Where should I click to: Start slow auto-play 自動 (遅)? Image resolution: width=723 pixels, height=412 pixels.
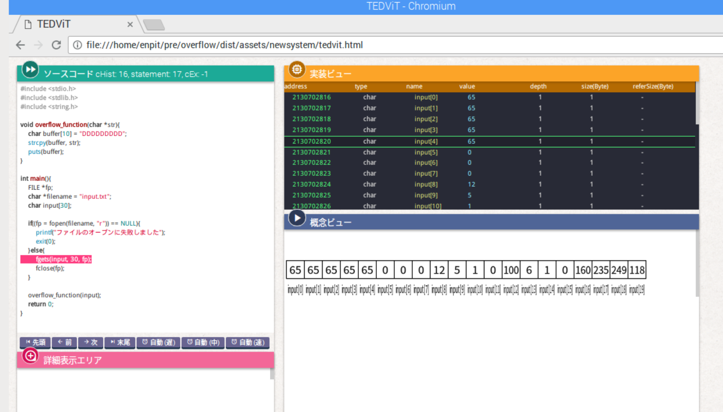pyautogui.click(x=159, y=343)
